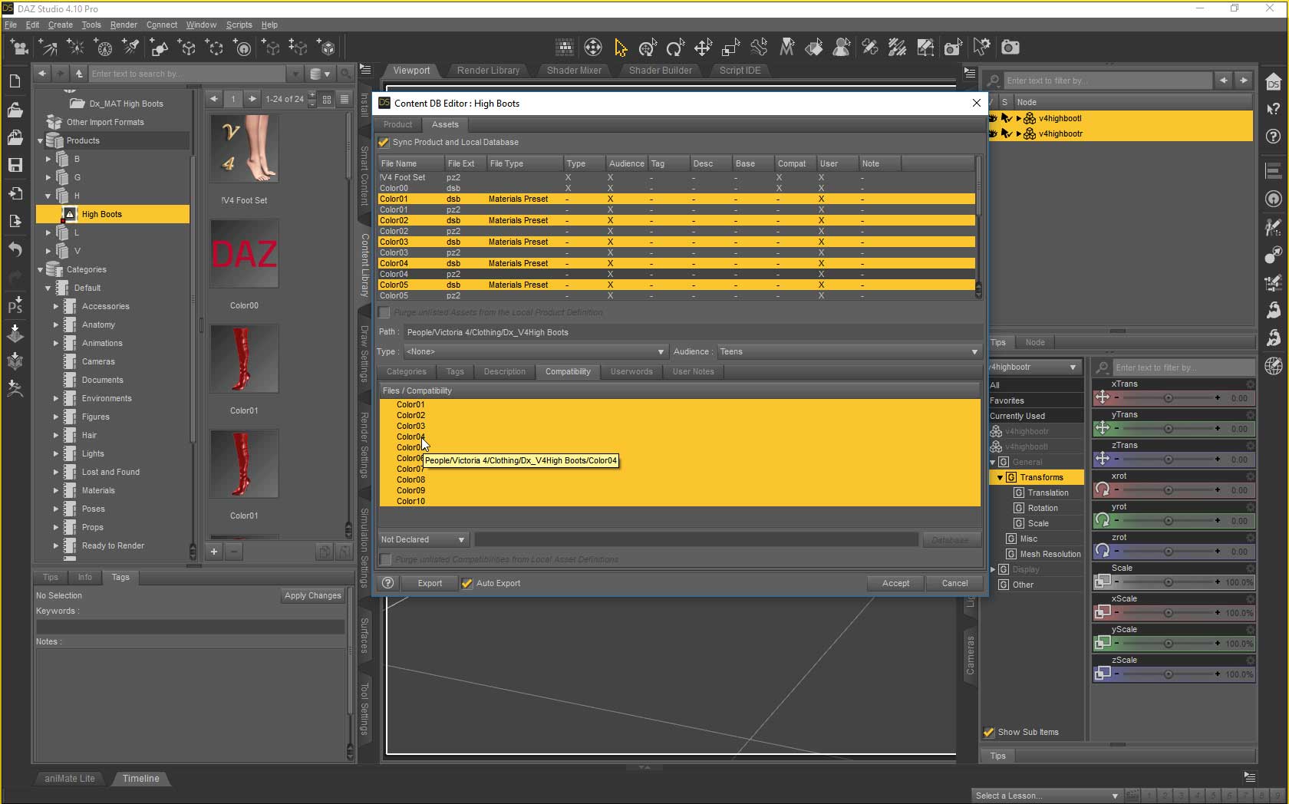Open the Photoshop bridge Ps icon
The height and width of the screenshot is (804, 1289).
15,305
